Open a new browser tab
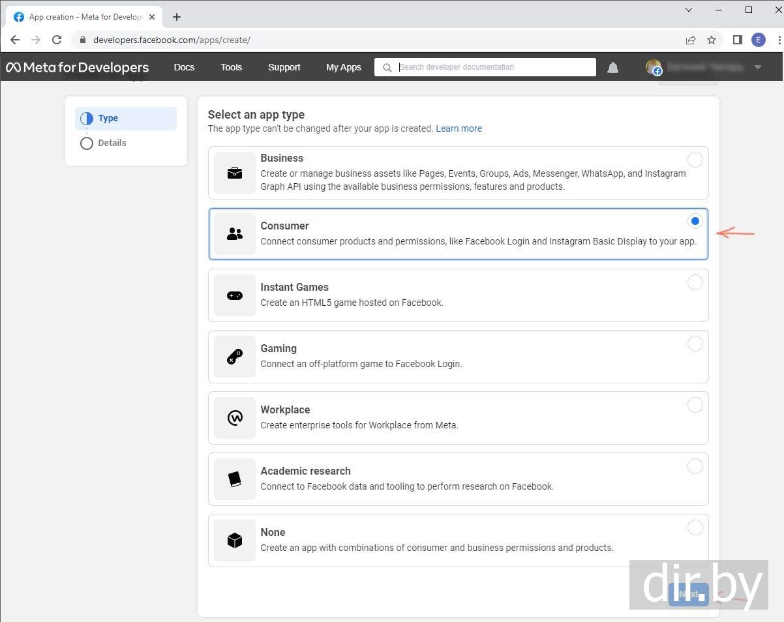This screenshot has height=622, width=784. point(177,17)
